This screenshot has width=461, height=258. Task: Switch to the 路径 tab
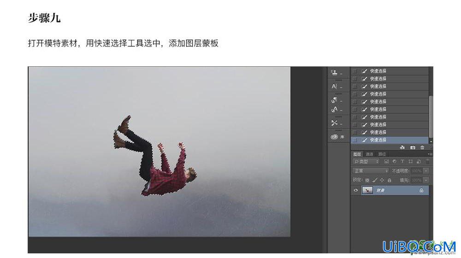tap(382, 154)
